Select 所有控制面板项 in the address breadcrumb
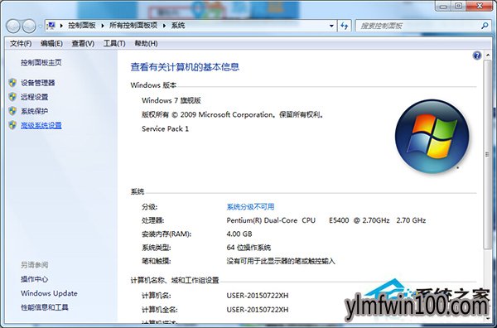 pyautogui.click(x=133, y=26)
